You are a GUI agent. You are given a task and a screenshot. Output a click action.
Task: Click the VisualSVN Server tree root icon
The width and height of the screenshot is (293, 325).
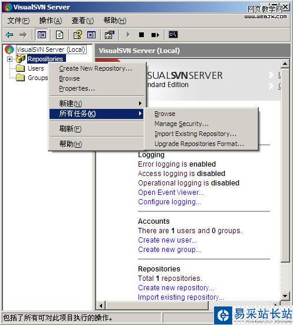click(9, 49)
